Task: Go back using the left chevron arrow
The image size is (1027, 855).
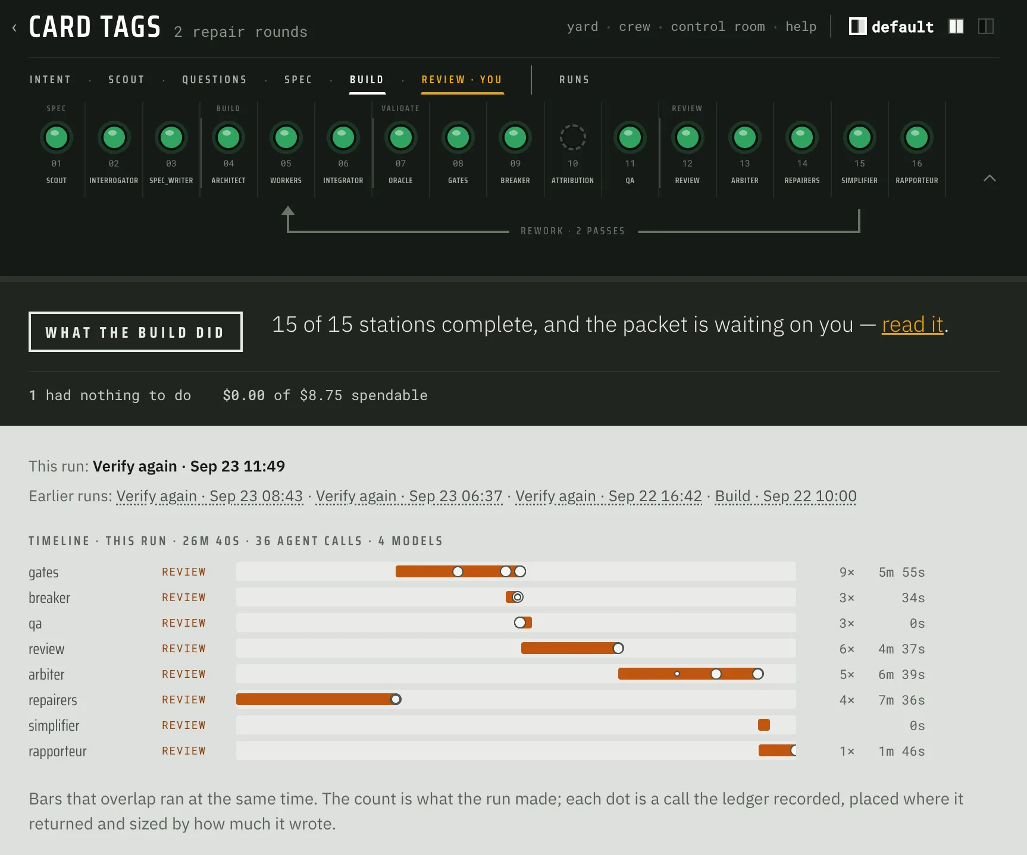Action: coord(14,28)
